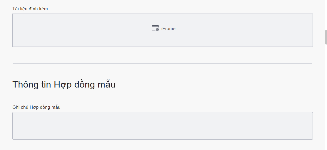
Task: Click the word "Tài" in the attachment label
Action: click(x=15, y=9)
